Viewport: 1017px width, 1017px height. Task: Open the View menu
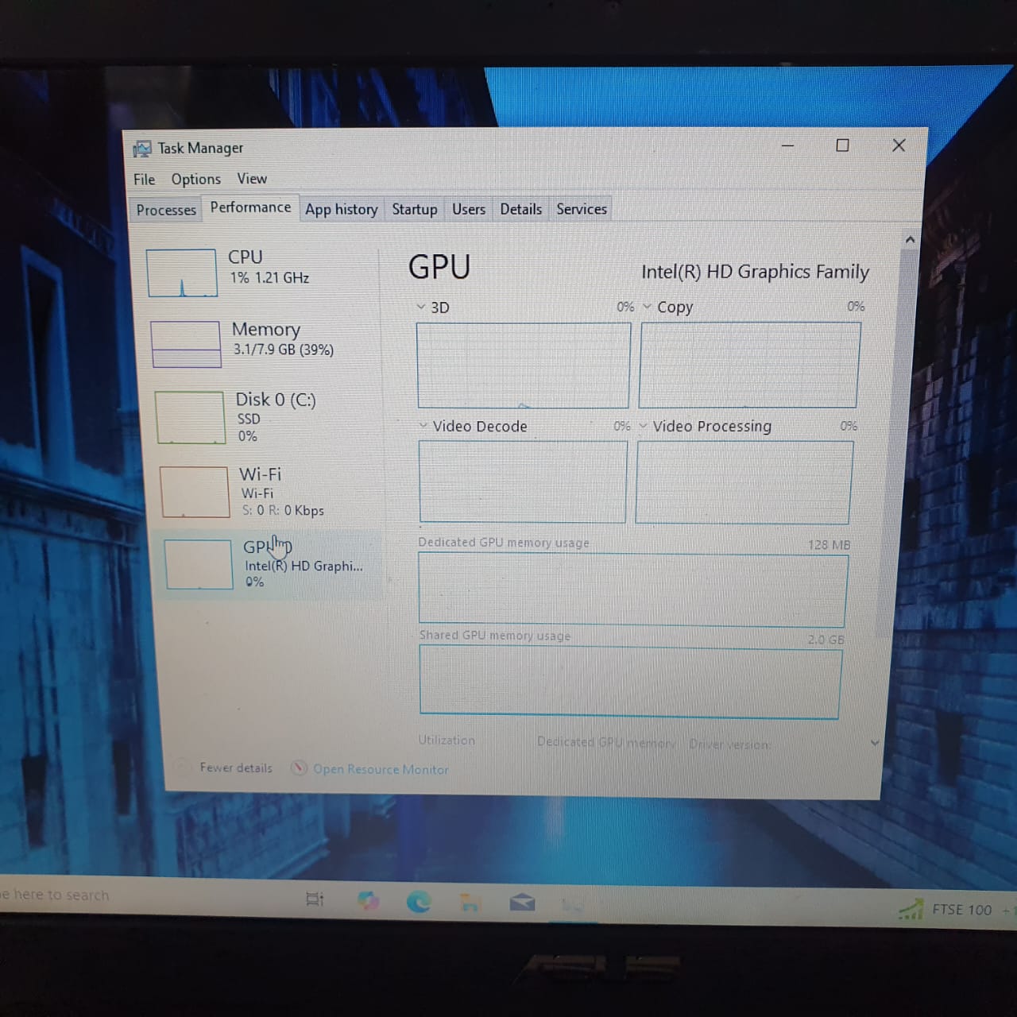(x=252, y=179)
